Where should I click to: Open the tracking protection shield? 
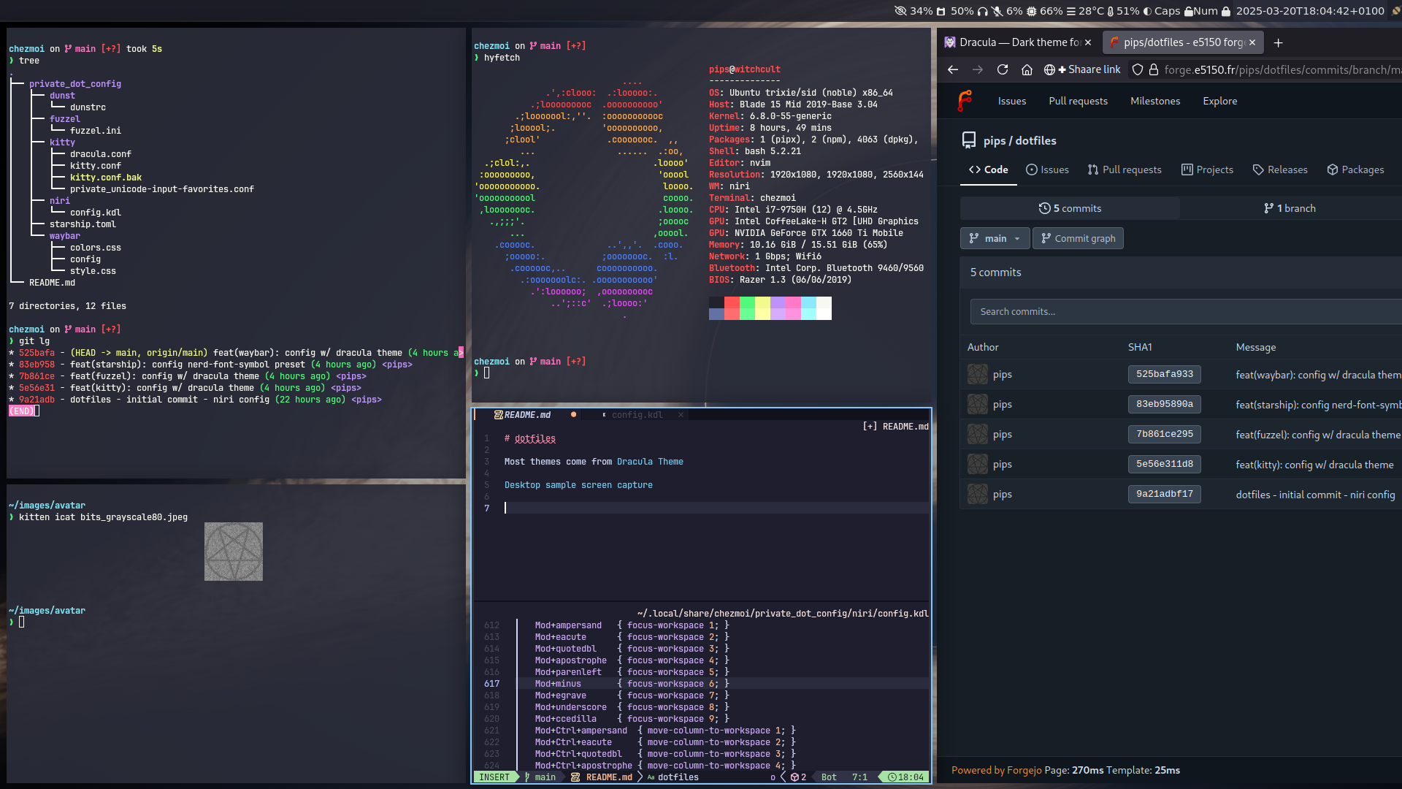point(1137,69)
